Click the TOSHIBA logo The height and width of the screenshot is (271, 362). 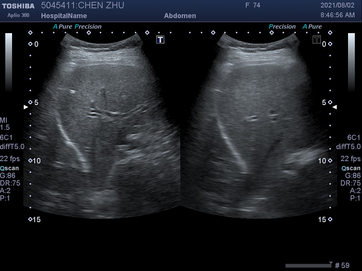pyautogui.click(x=18, y=6)
